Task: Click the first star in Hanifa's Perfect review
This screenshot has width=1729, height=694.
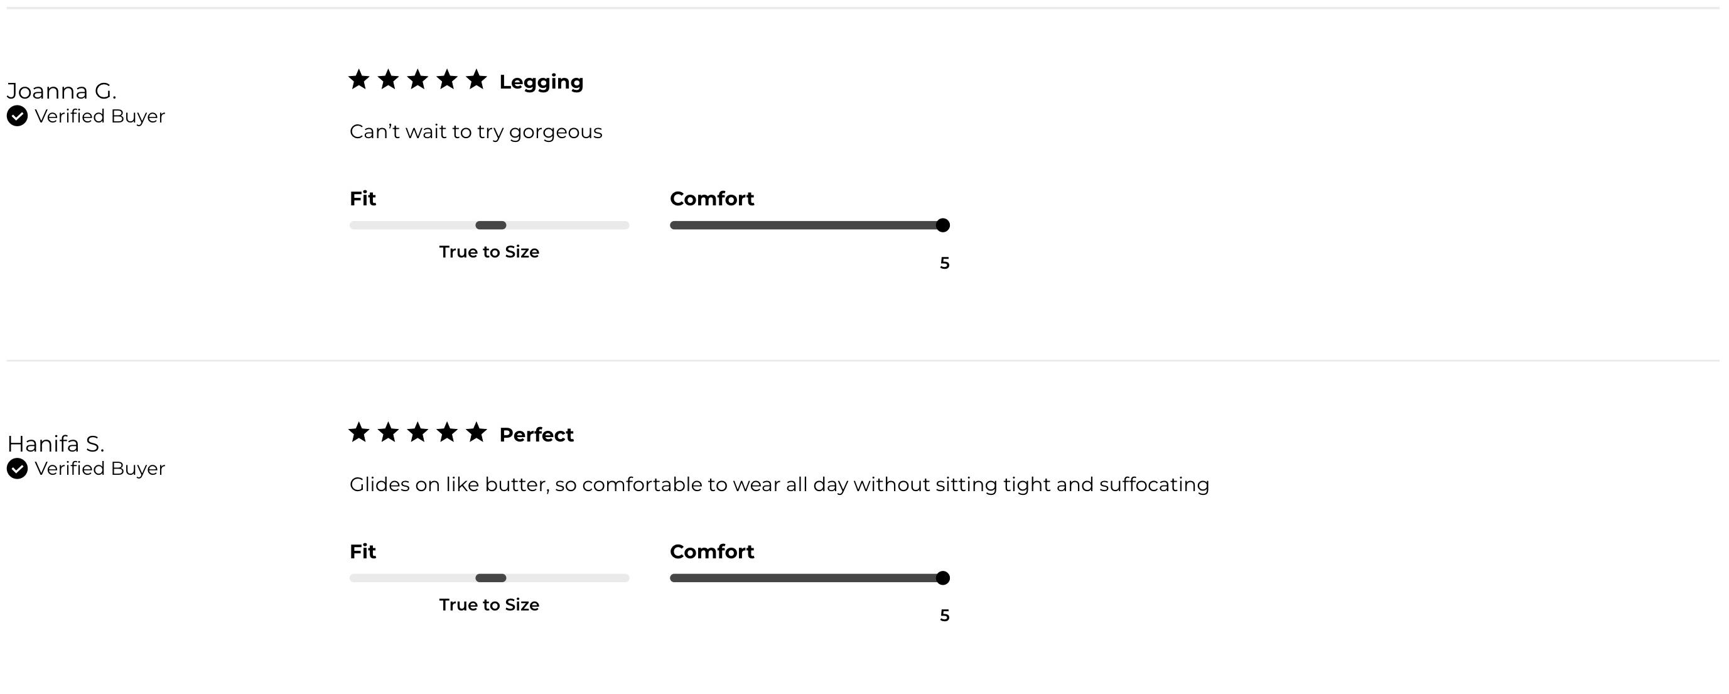Action: [359, 432]
